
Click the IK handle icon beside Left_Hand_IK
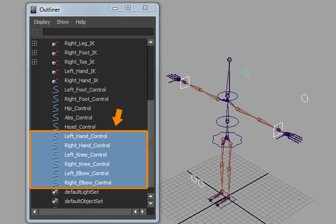click(x=55, y=71)
